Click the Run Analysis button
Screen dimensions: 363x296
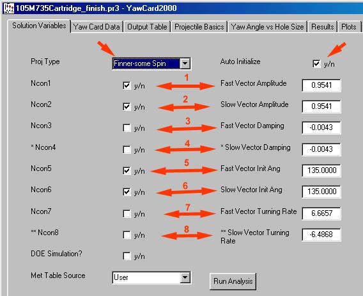pos(233,281)
